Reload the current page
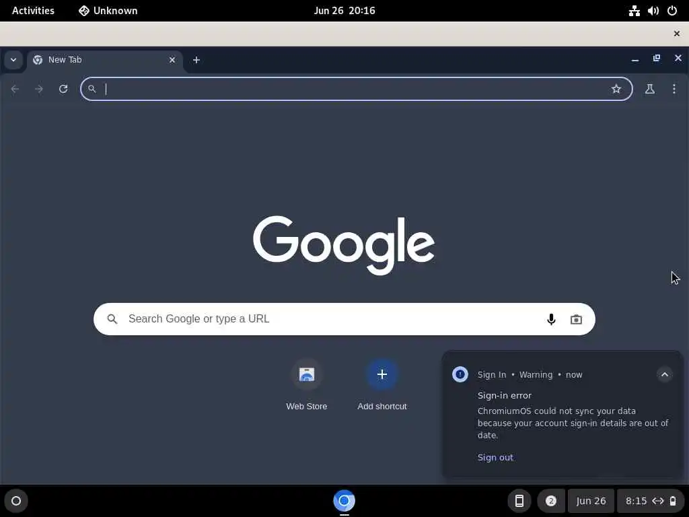 click(63, 90)
